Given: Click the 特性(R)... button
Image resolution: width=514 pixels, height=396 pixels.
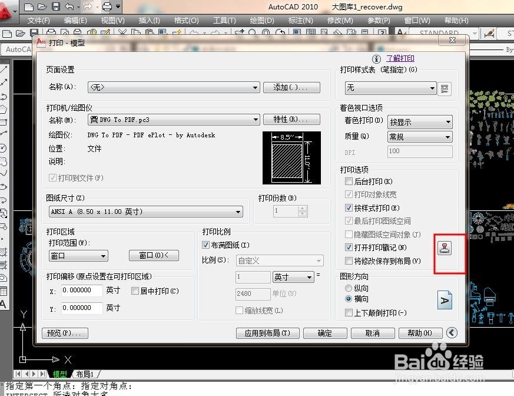Looking at the screenshot, I should point(291,120).
